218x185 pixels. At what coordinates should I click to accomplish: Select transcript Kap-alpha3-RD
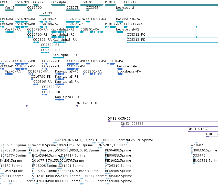coord(65,55)
